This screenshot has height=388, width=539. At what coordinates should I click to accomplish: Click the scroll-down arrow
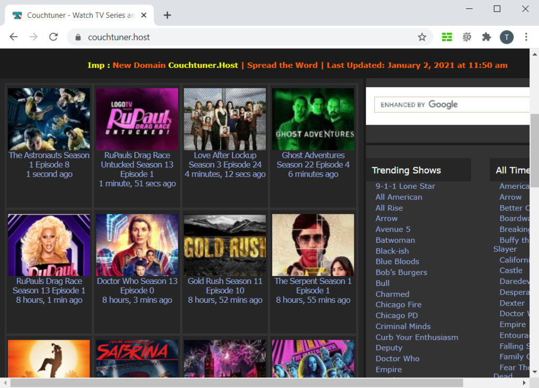click(x=535, y=372)
